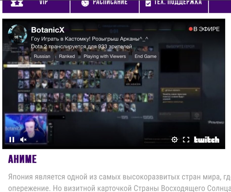This screenshot has width=231, height=192.
Task: Select the End Game tag
Action: tap(145, 56)
